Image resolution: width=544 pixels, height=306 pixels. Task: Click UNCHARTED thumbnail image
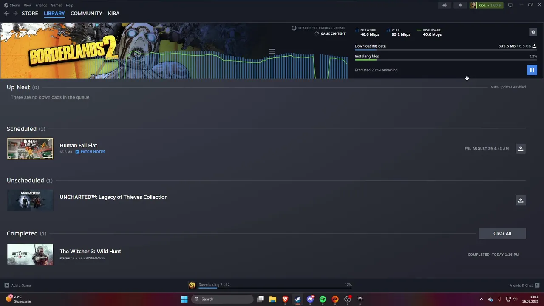pyautogui.click(x=30, y=200)
